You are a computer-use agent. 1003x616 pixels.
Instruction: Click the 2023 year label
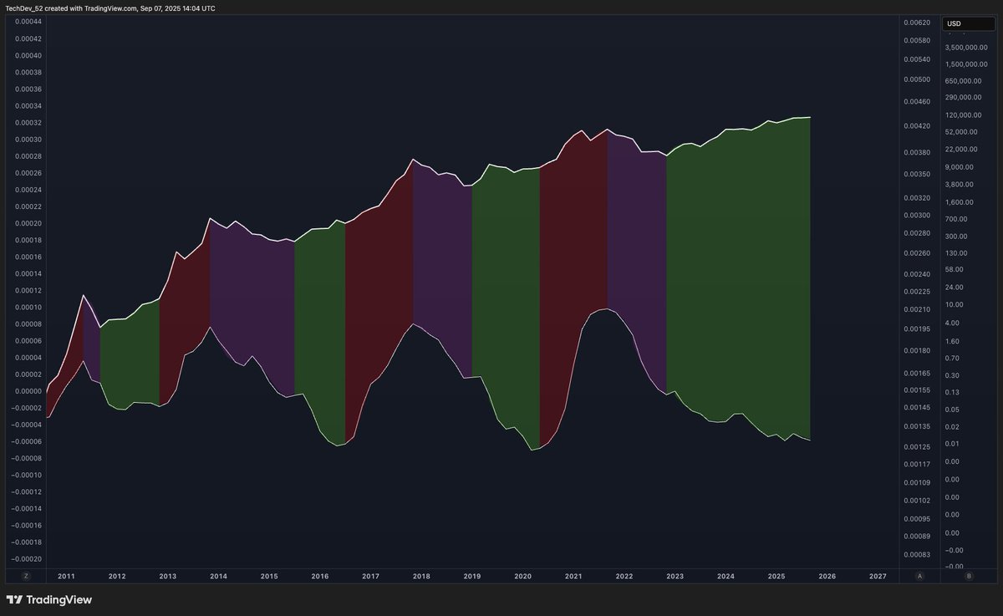675,577
